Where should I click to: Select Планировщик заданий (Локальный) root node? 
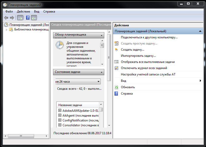coord(29,25)
